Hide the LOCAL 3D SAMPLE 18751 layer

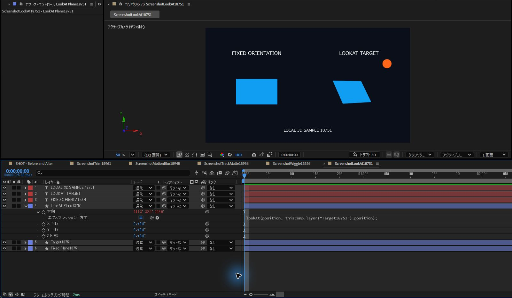click(x=4, y=188)
